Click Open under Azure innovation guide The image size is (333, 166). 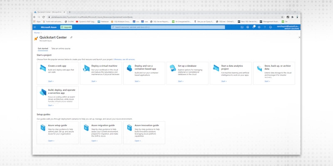click(138, 141)
